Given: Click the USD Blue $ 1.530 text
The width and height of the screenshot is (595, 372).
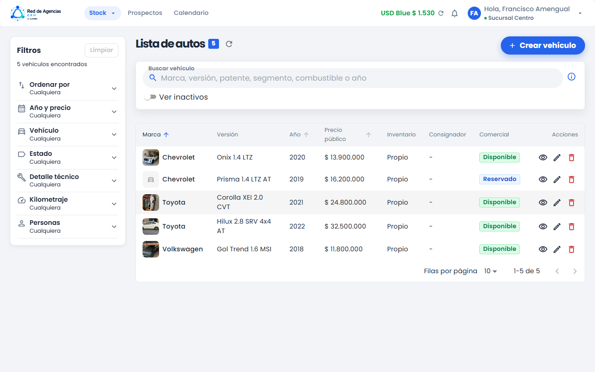Looking at the screenshot, I should 408,13.
